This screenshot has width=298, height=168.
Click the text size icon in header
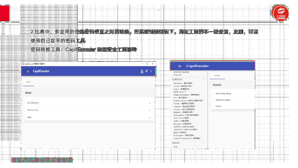[147, 71]
